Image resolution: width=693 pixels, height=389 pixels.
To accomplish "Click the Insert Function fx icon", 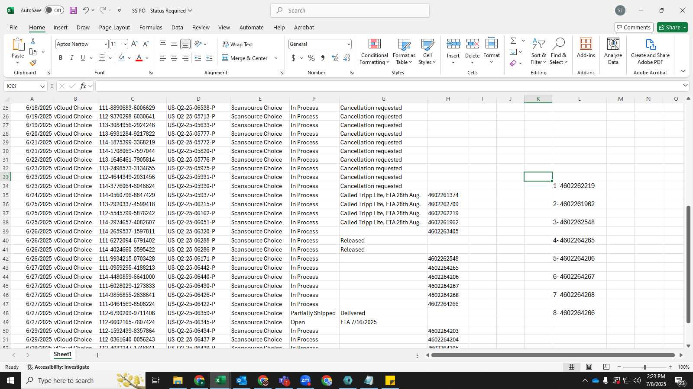I will point(83,86).
